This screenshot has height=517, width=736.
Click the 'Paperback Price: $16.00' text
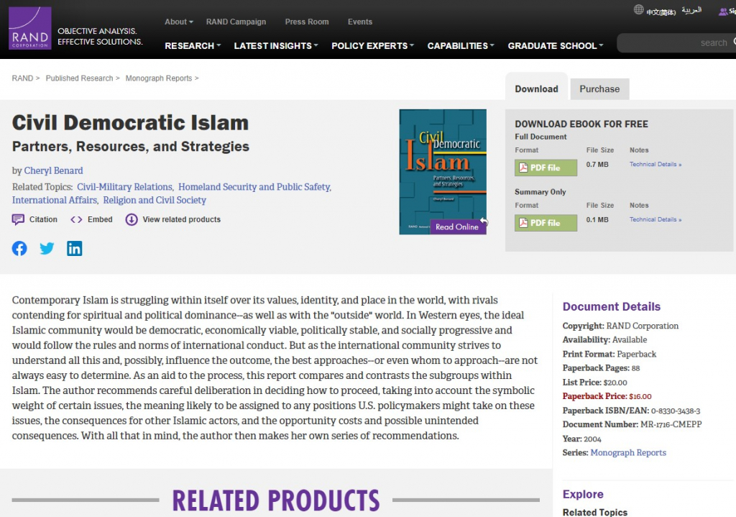607,396
